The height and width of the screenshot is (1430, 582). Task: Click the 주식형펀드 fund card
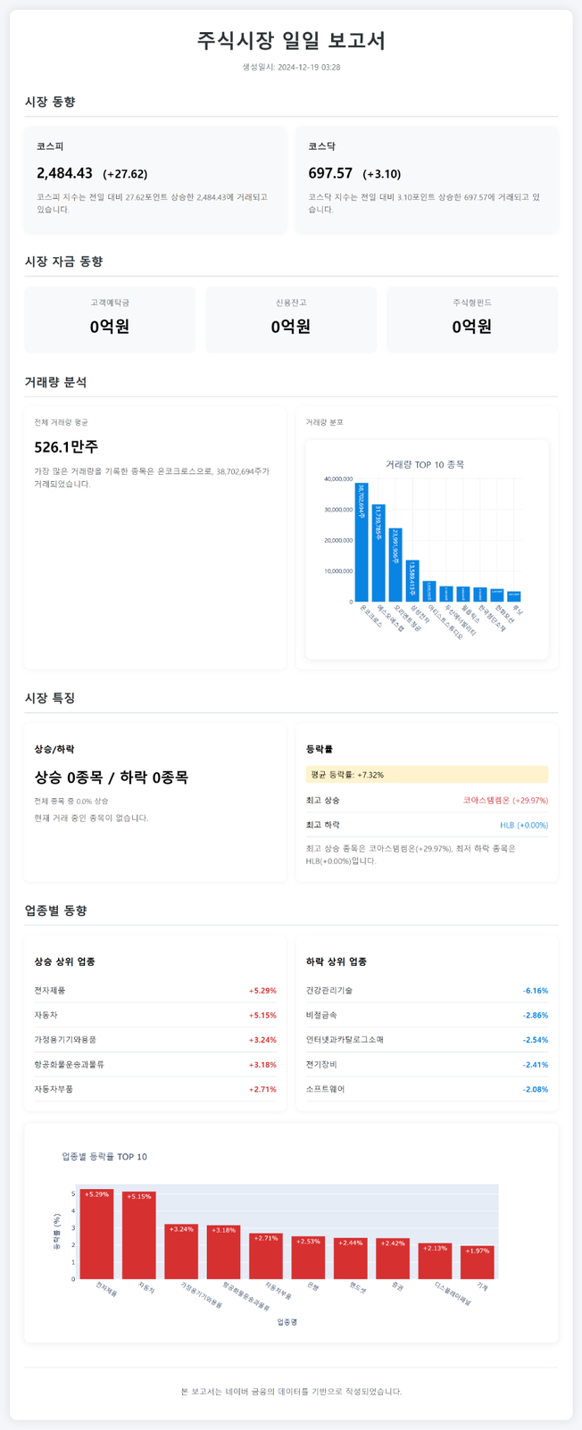472,319
